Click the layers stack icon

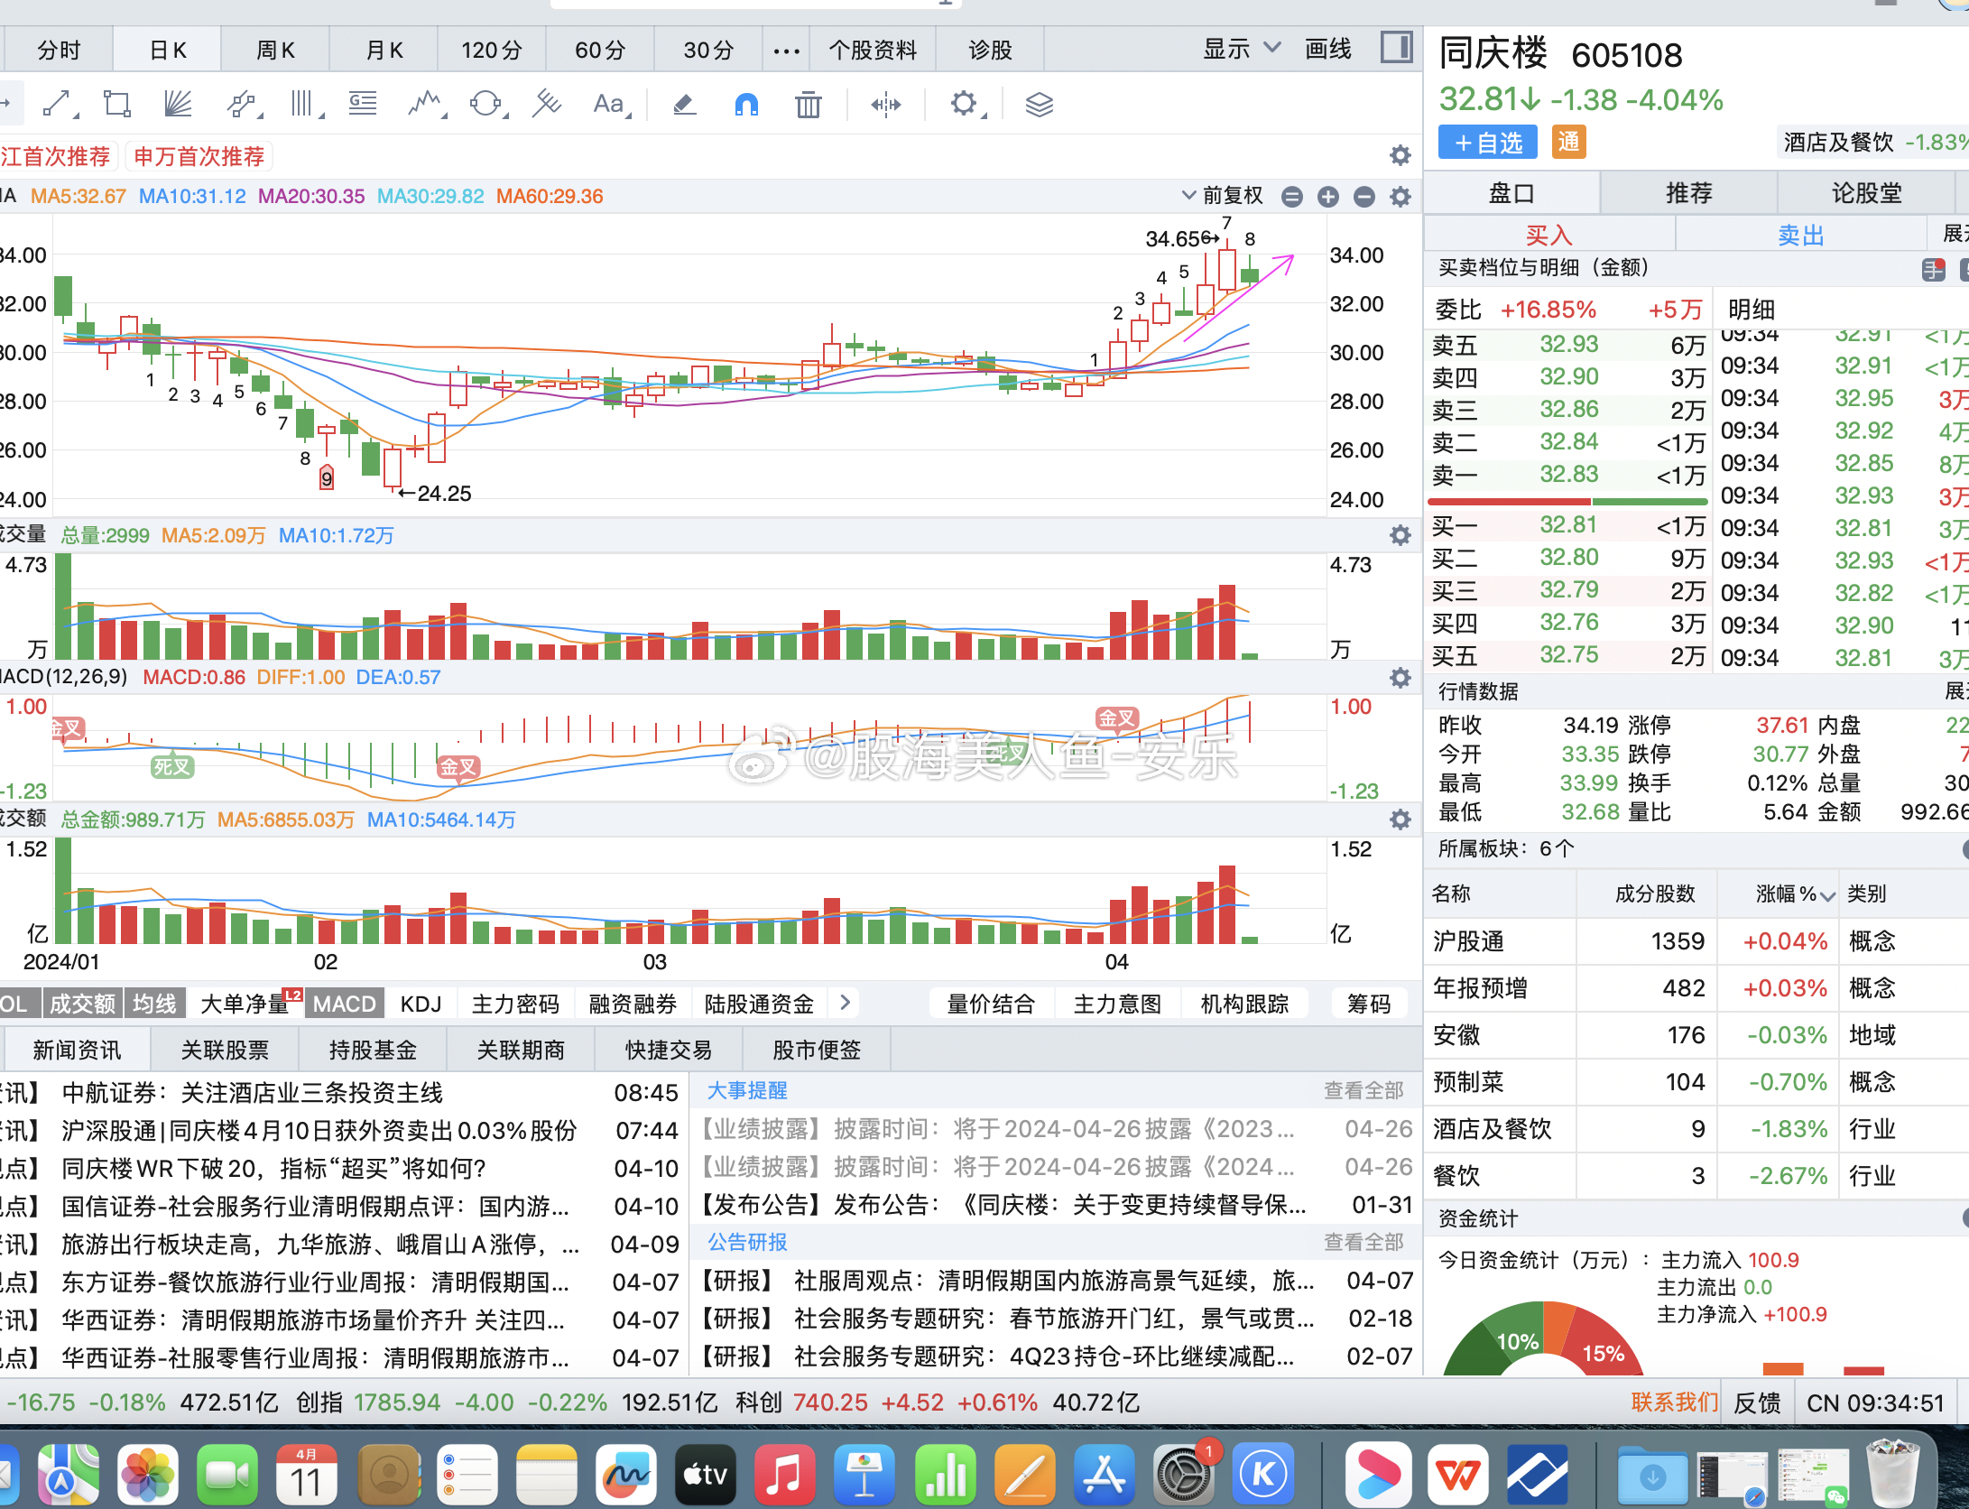[1040, 105]
